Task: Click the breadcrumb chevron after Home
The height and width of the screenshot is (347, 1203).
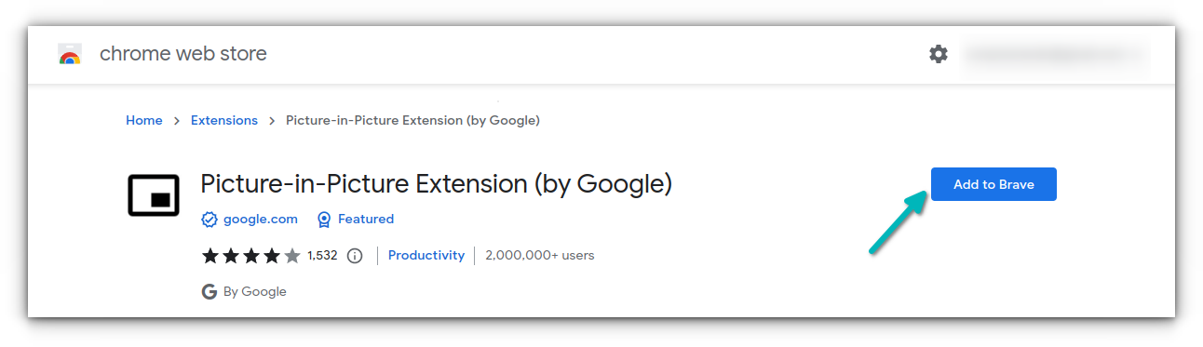Action: (x=177, y=121)
